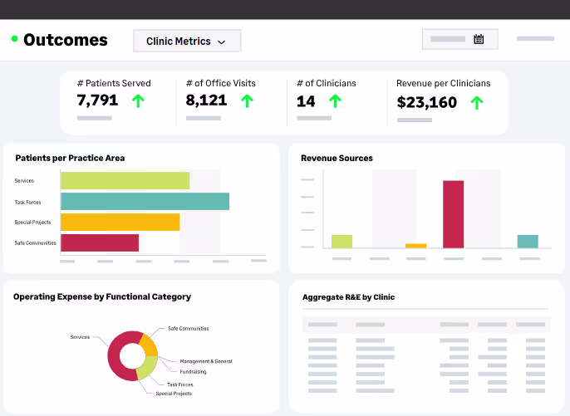
Task: Select the light green Services bar
Action: [125, 180]
